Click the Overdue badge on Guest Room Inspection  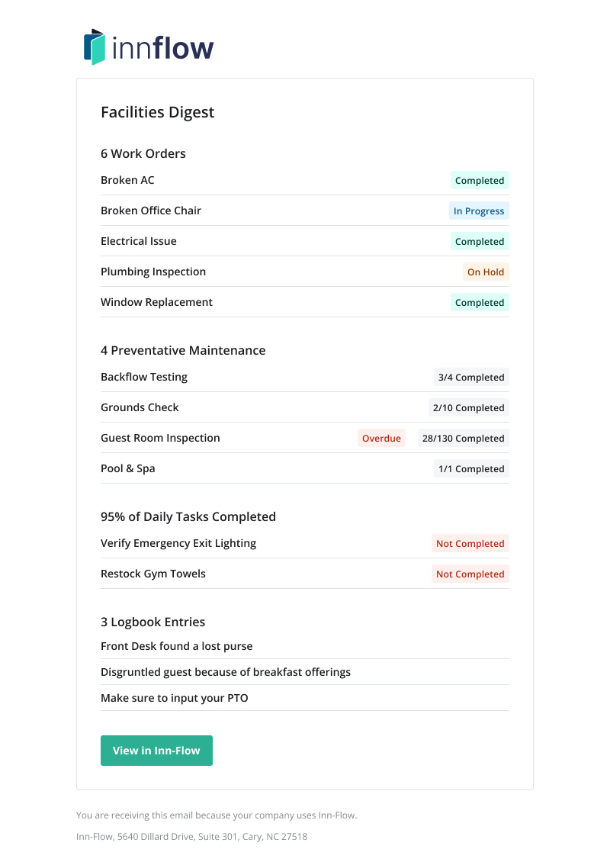click(x=381, y=438)
